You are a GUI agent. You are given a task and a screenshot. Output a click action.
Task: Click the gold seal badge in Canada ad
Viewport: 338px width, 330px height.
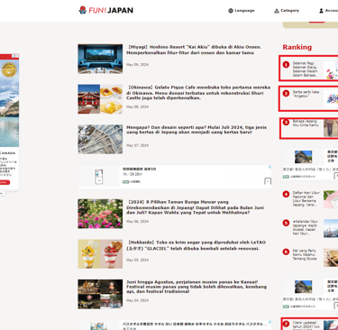(9, 69)
